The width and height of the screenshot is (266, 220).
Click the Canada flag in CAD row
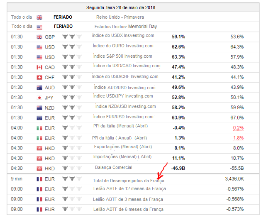click(x=39, y=67)
